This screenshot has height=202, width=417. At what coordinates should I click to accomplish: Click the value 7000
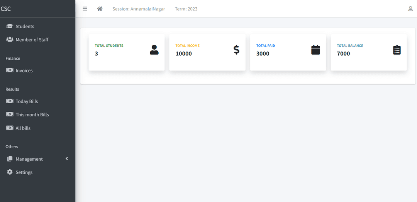click(343, 54)
